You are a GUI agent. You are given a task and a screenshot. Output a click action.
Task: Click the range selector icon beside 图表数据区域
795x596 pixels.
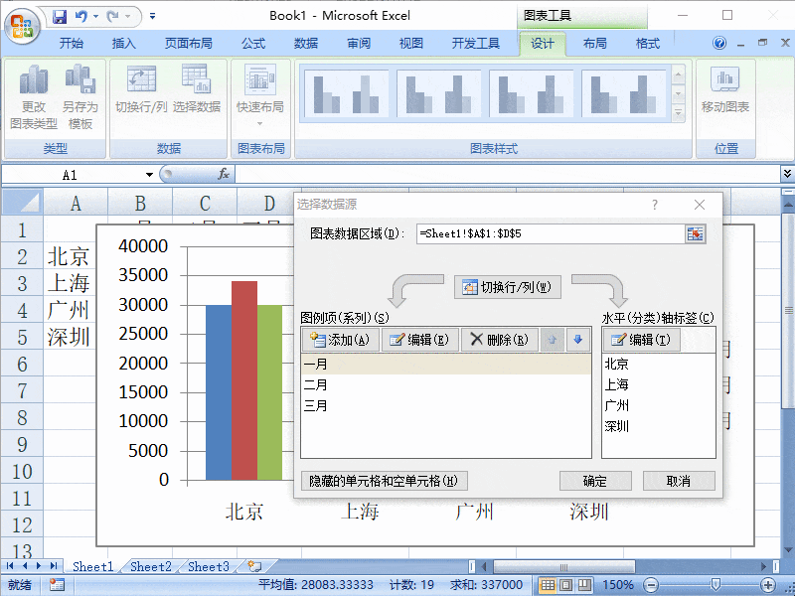[x=696, y=234]
